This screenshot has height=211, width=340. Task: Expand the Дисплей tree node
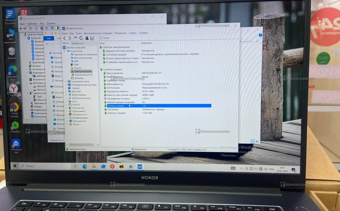click(x=66, y=91)
